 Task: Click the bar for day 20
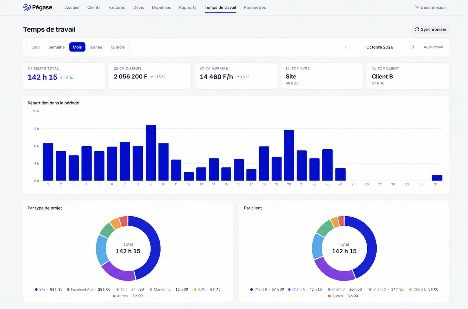pyautogui.click(x=289, y=155)
